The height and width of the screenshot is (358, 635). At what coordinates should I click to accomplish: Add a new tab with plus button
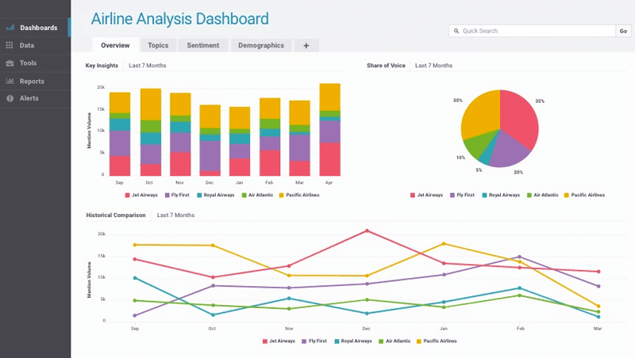click(306, 46)
